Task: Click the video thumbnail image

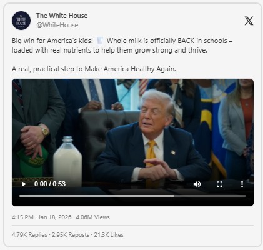Action: (132, 133)
